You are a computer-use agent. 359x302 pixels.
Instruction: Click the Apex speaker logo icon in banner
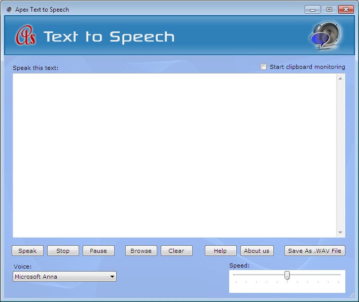coord(325,35)
